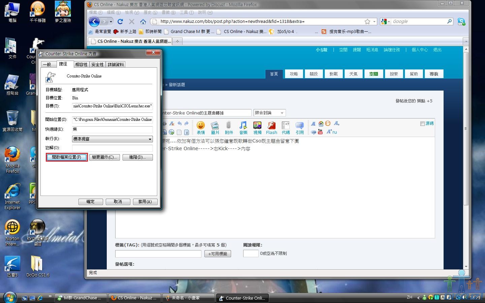Switch to the 詳細資料 tab
This screenshot has height=303, width=485.
[116, 65]
